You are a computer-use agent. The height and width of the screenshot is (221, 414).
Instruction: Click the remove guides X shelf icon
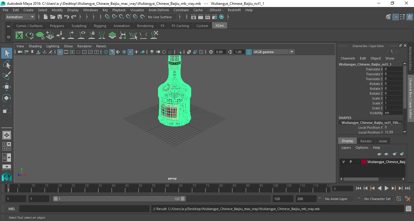pyautogui.click(x=154, y=35)
